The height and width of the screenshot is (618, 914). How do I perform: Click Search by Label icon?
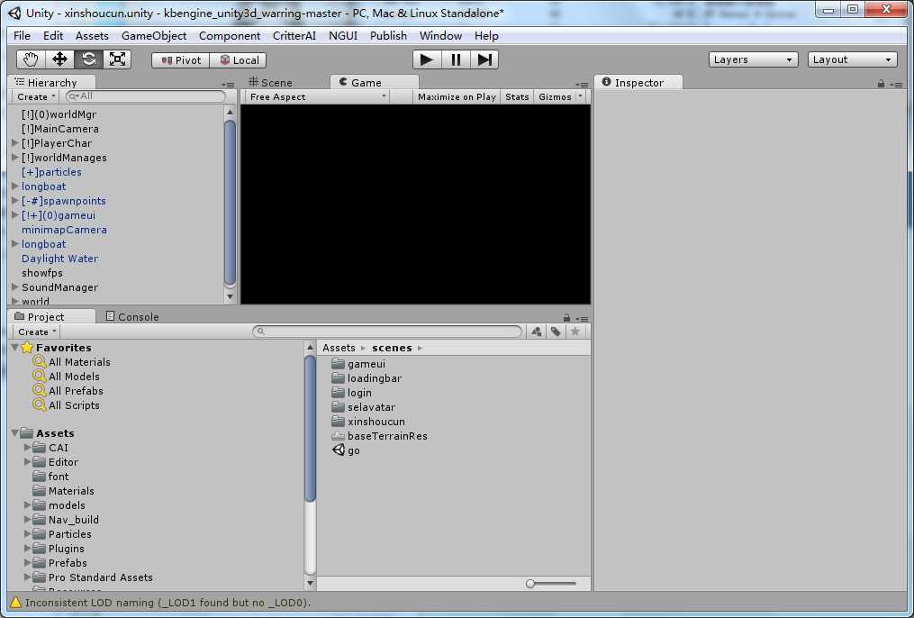point(556,332)
